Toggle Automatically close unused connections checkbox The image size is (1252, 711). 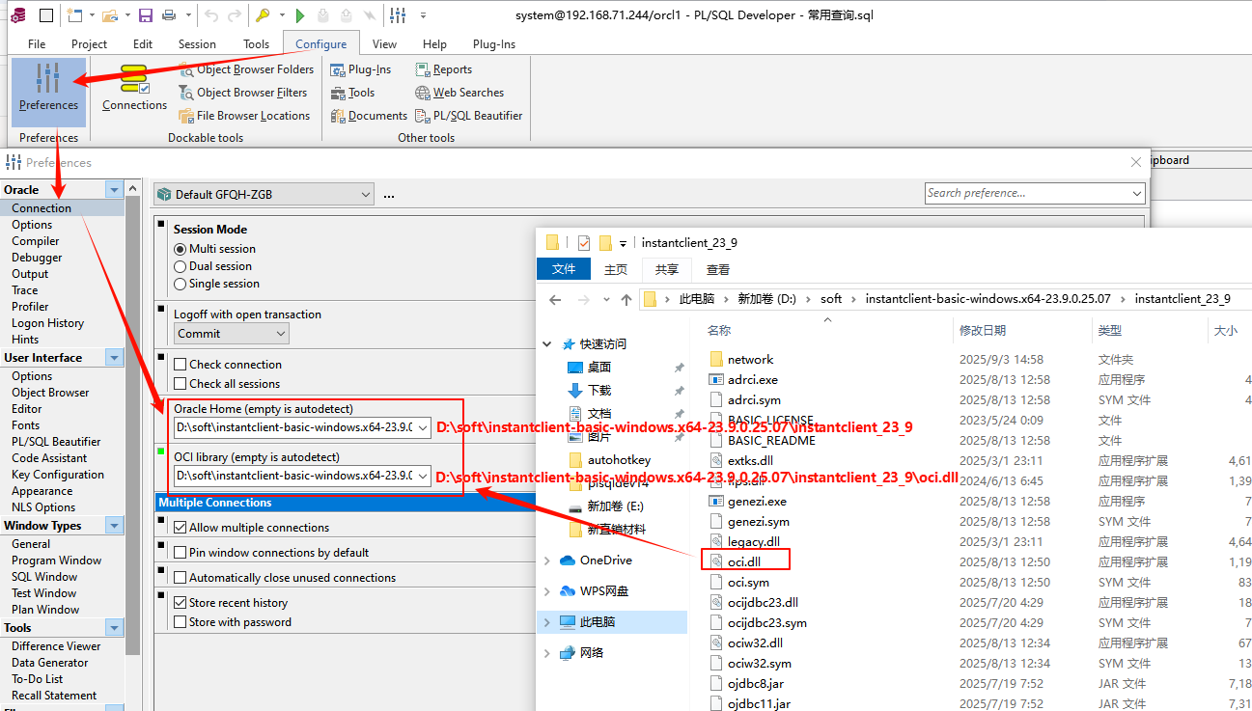181,578
